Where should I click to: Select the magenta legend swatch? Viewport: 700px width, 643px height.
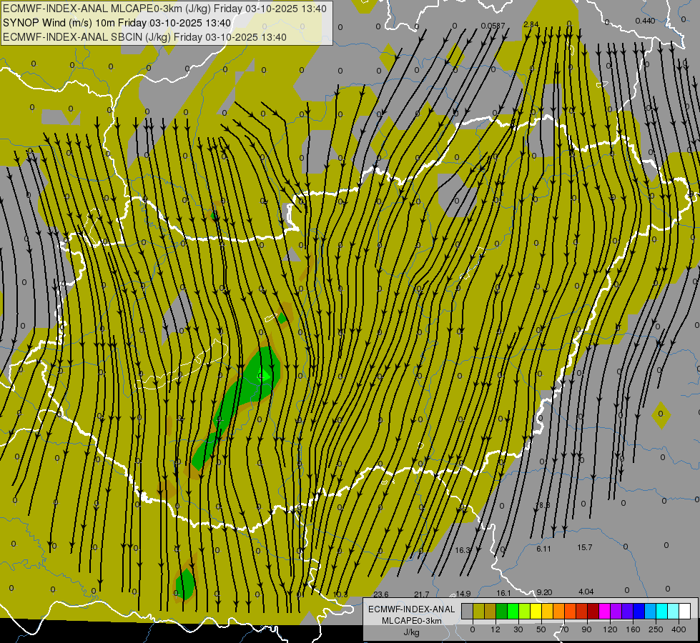(x=605, y=611)
